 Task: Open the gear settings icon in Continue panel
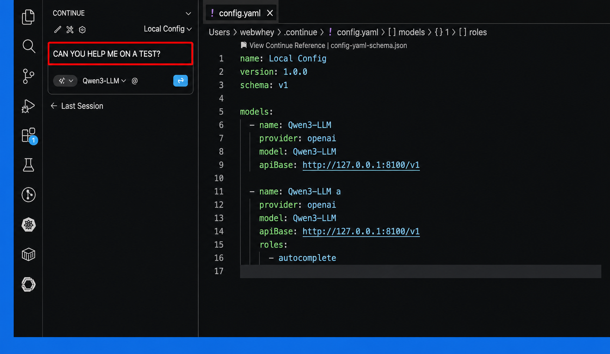click(x=82, y=30)
